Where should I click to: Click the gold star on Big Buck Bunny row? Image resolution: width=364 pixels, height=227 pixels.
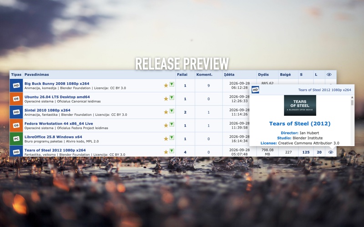[166, 85]
